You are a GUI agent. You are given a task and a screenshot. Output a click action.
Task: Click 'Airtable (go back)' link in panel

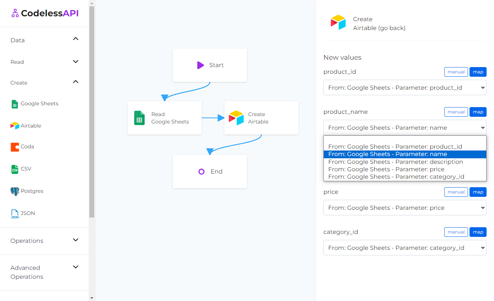pyautogui.click(x=379, y=28)
